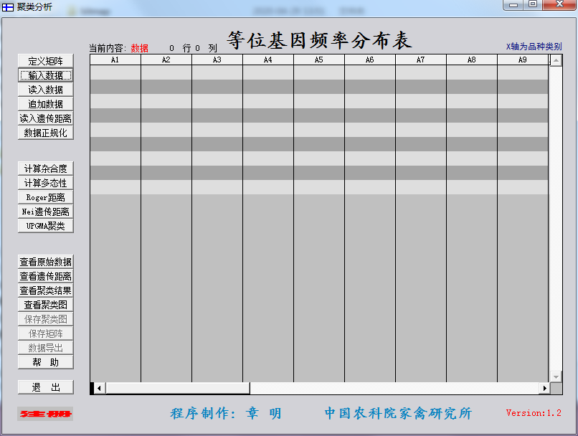Minimize the 聚类分析 window

point(513,5)
